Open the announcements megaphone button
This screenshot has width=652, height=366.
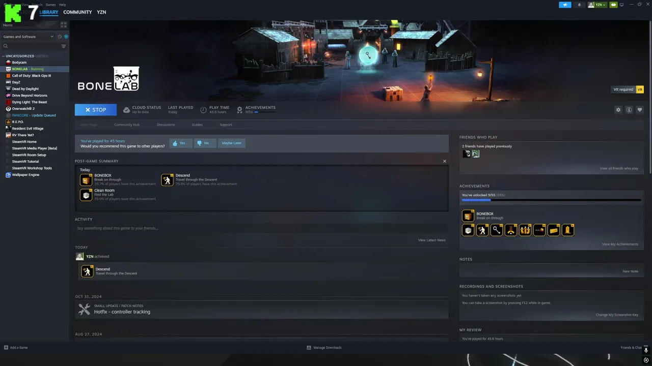[565, 5]
